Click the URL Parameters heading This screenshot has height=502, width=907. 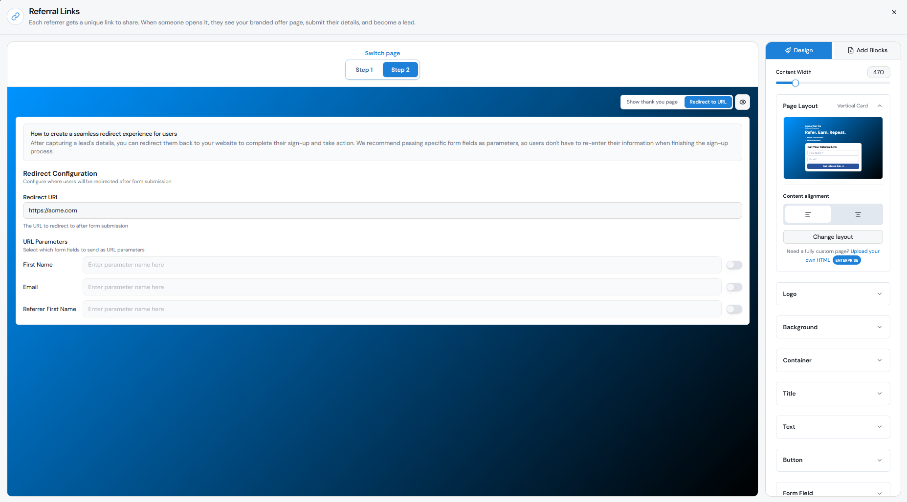(45, 242)
